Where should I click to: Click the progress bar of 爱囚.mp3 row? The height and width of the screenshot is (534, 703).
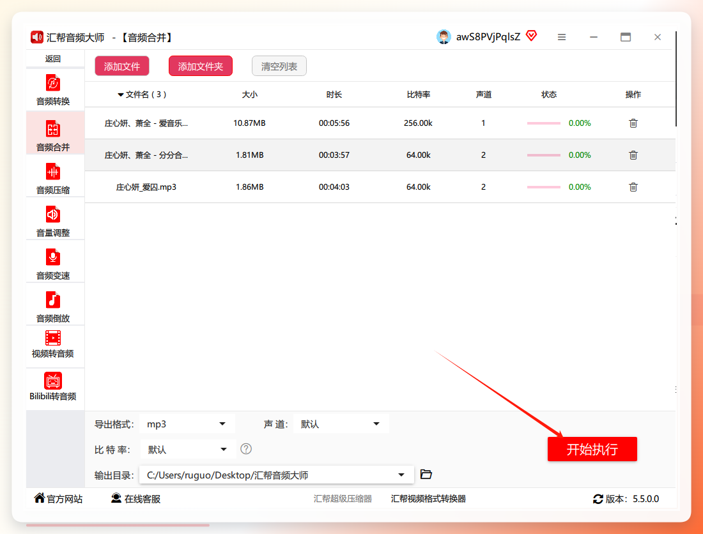pyautogui.click(x=543, y=187)
